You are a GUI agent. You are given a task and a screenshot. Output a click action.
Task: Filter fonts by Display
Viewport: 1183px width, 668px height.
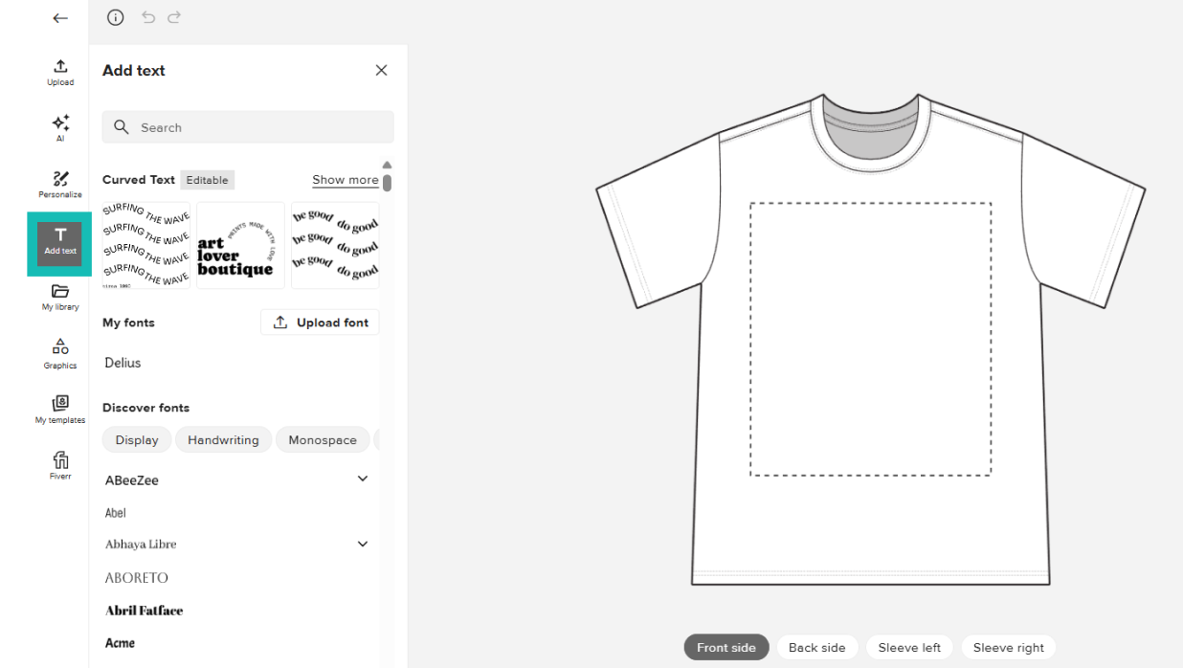[x=137, y=440]
